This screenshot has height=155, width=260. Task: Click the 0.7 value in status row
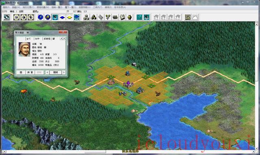click(75, 11)
